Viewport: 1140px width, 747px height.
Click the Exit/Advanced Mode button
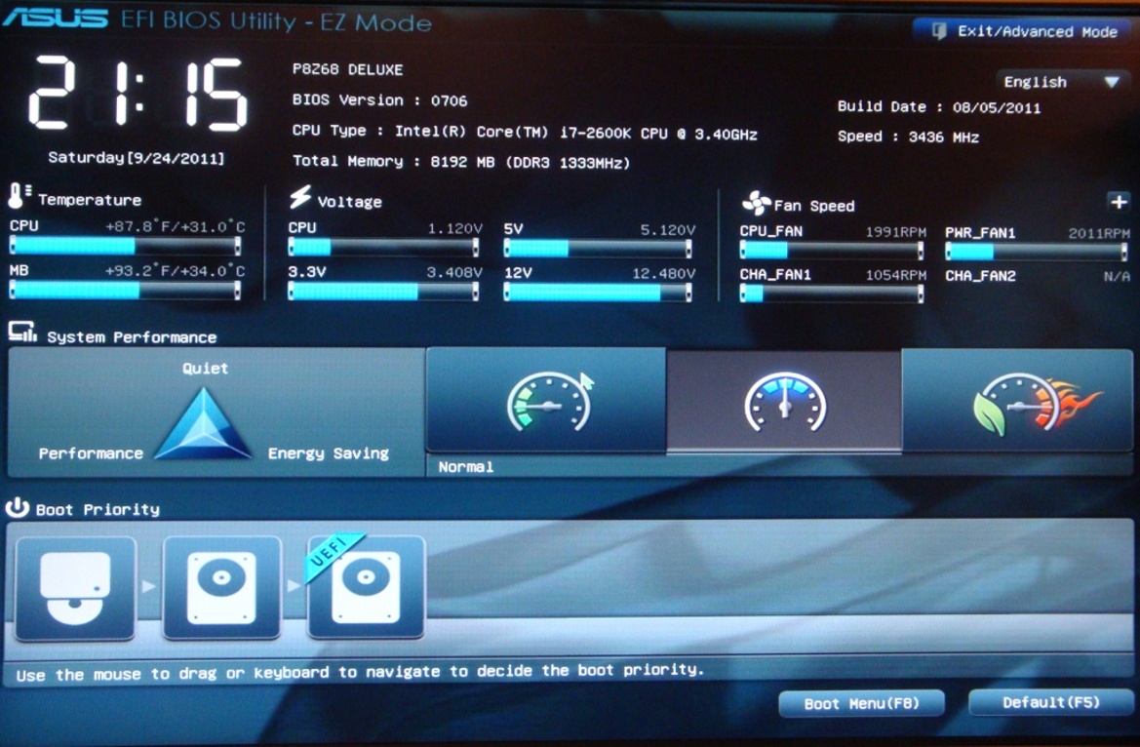pos(1022,31)
